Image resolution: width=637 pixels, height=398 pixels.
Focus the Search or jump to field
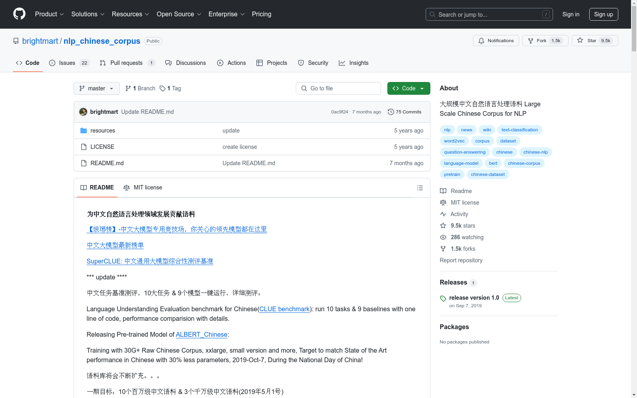(x=489, y=14)
